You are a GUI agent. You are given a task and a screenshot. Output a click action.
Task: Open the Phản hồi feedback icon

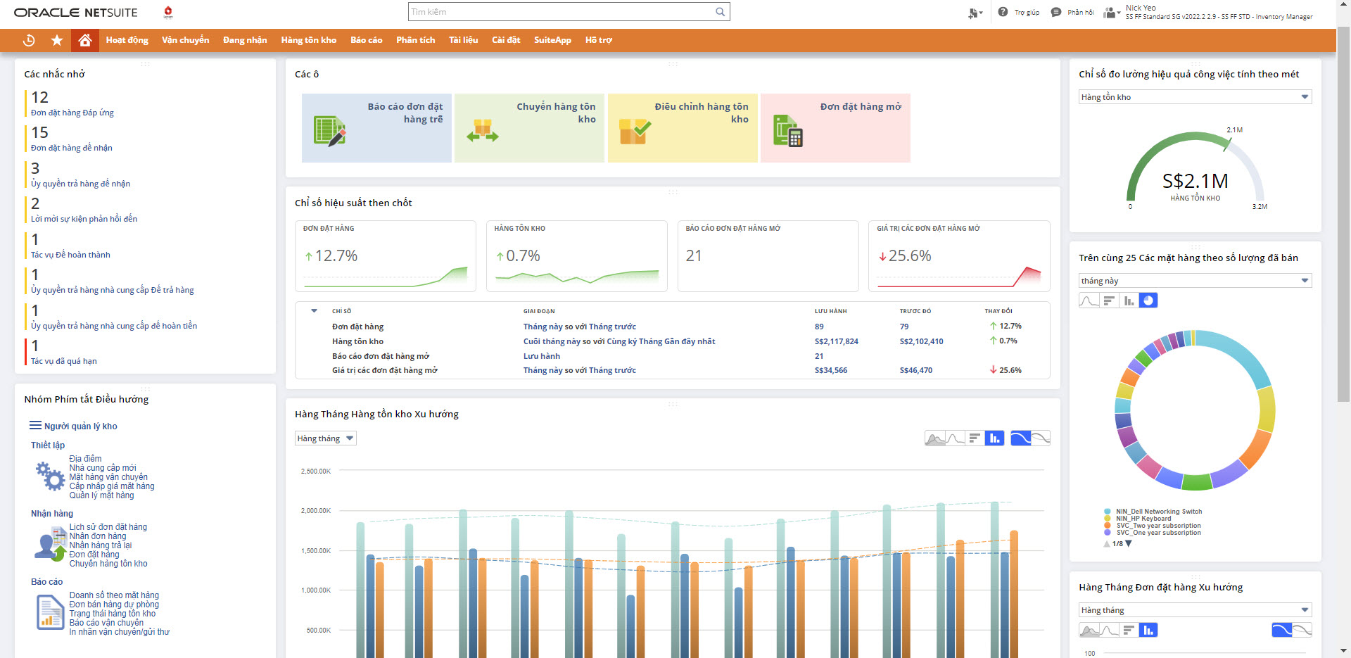pos(1056,12)
